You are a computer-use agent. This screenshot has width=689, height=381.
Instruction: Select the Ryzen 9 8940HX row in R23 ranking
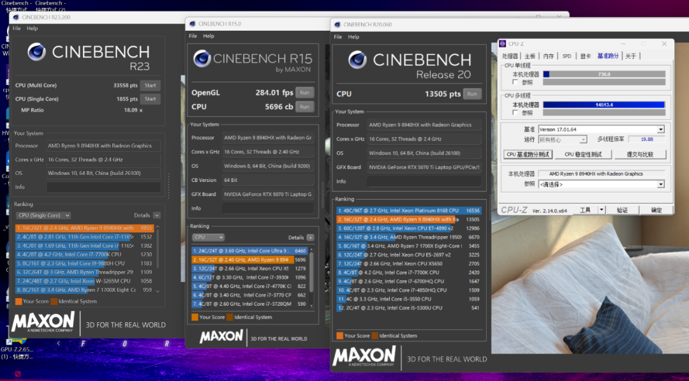pos(84,228)
